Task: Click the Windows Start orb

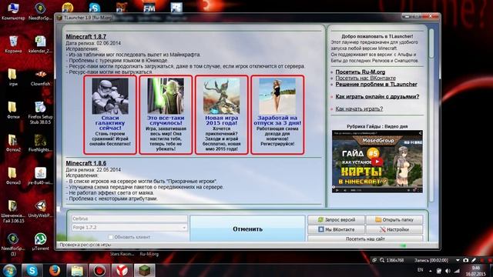Action: pyautogui.click(x=10, y=270)
